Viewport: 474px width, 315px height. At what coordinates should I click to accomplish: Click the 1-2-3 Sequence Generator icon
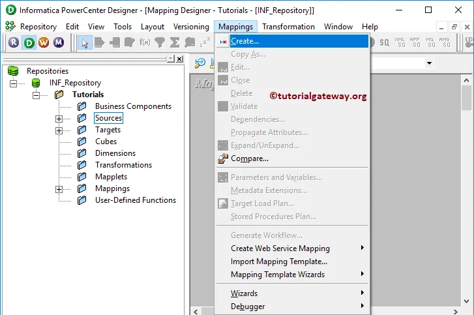205,42
